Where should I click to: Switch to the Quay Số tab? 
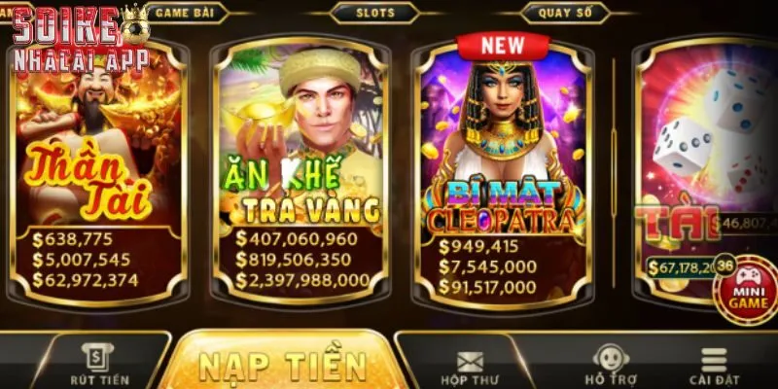(565, 14)
